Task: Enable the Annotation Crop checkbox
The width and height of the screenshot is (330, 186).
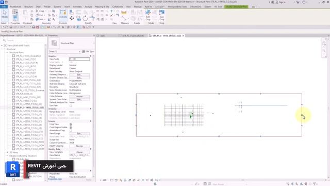Action: click(x=71, y=131)
